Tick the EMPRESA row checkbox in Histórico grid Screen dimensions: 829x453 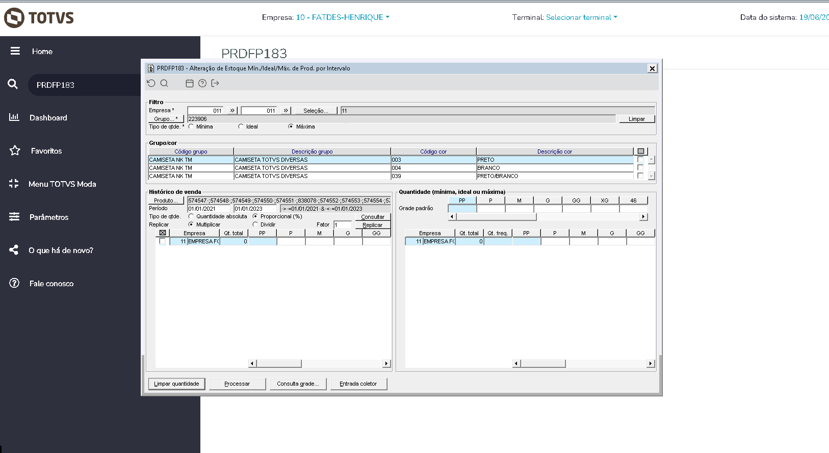pyautogui.click(x=163, y=241)
